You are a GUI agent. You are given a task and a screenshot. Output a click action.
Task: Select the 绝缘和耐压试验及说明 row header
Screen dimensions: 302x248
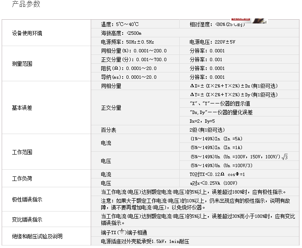coord(37,237)
